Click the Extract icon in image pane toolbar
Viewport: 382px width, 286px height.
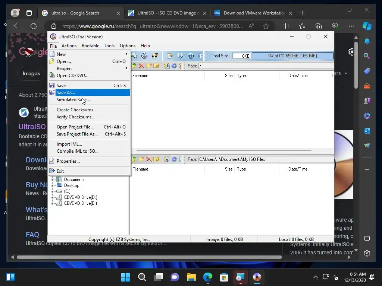pos(167,66)
